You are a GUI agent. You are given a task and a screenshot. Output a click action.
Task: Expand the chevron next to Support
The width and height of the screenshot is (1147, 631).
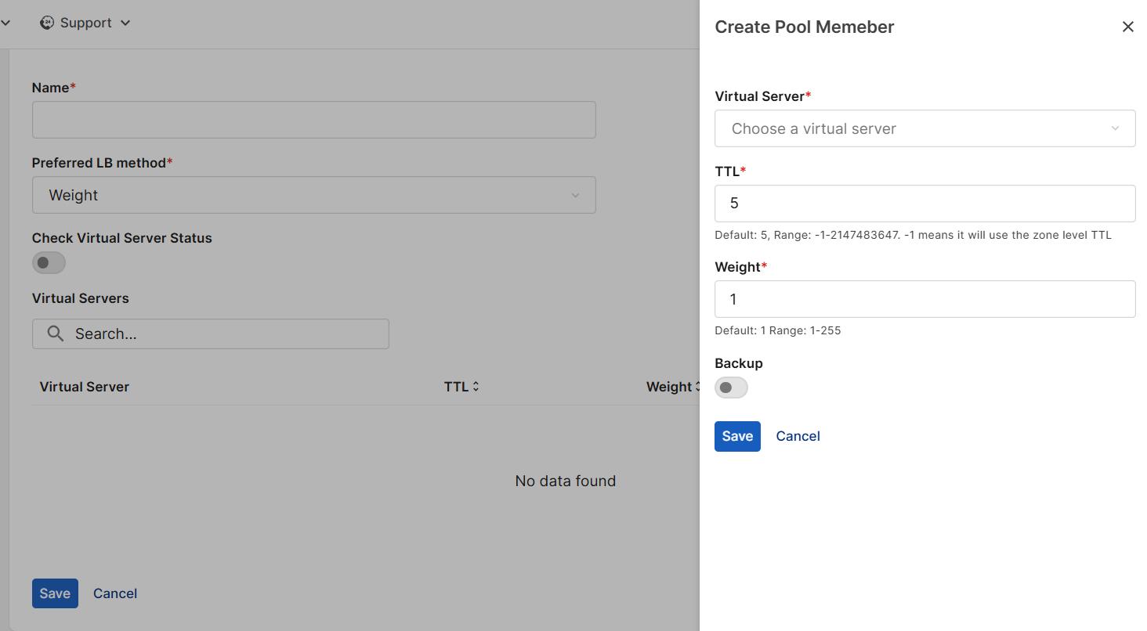[124, 23]
